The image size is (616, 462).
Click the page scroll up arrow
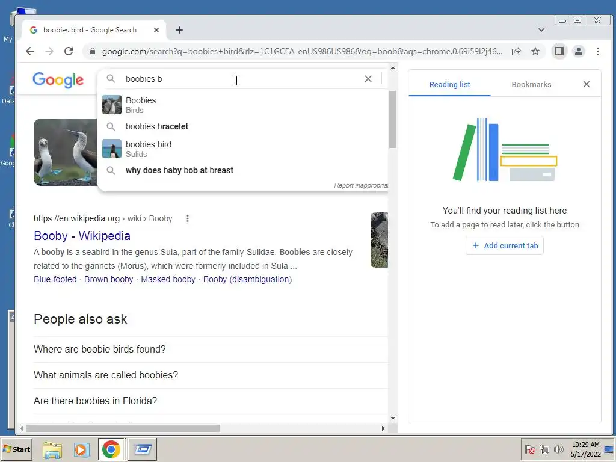[x=393, y=68]
